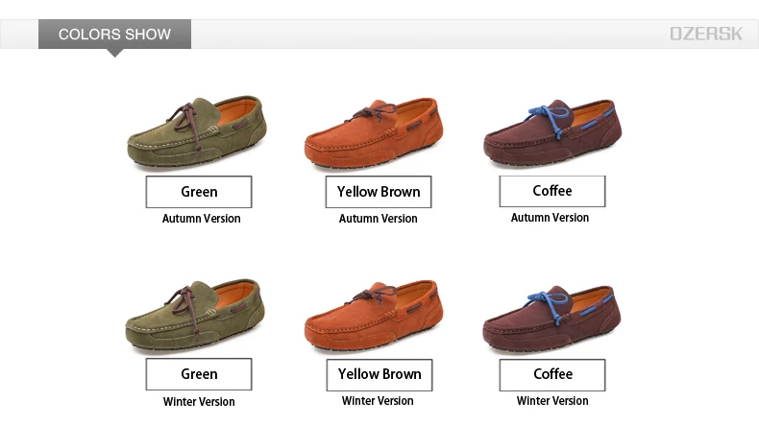
Task: Click the yellow brown Autumn Version shoe image
Action: (374, 133)
